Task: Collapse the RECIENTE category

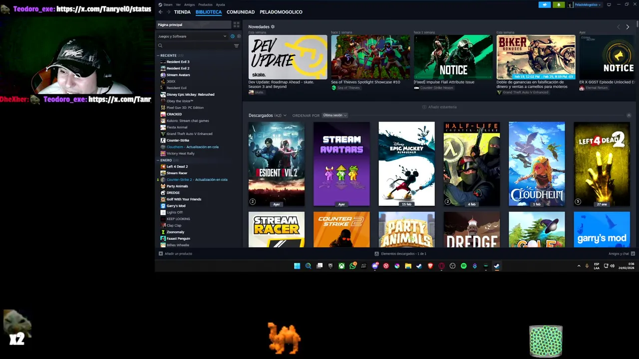Action: 158,55
